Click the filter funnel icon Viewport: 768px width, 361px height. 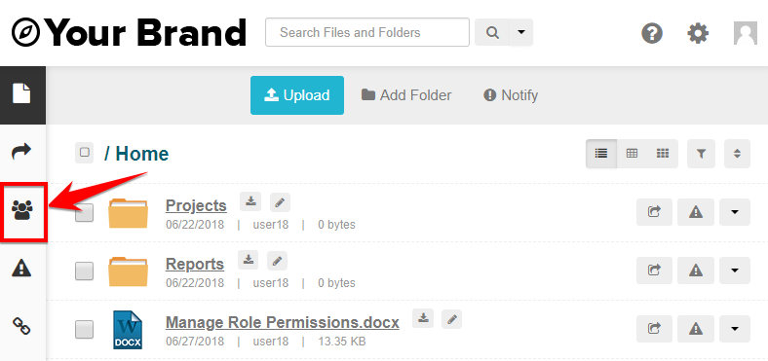(701, 154)
